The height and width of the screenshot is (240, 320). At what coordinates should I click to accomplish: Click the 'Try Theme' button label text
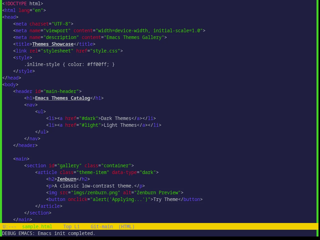(x=165, y=199)
